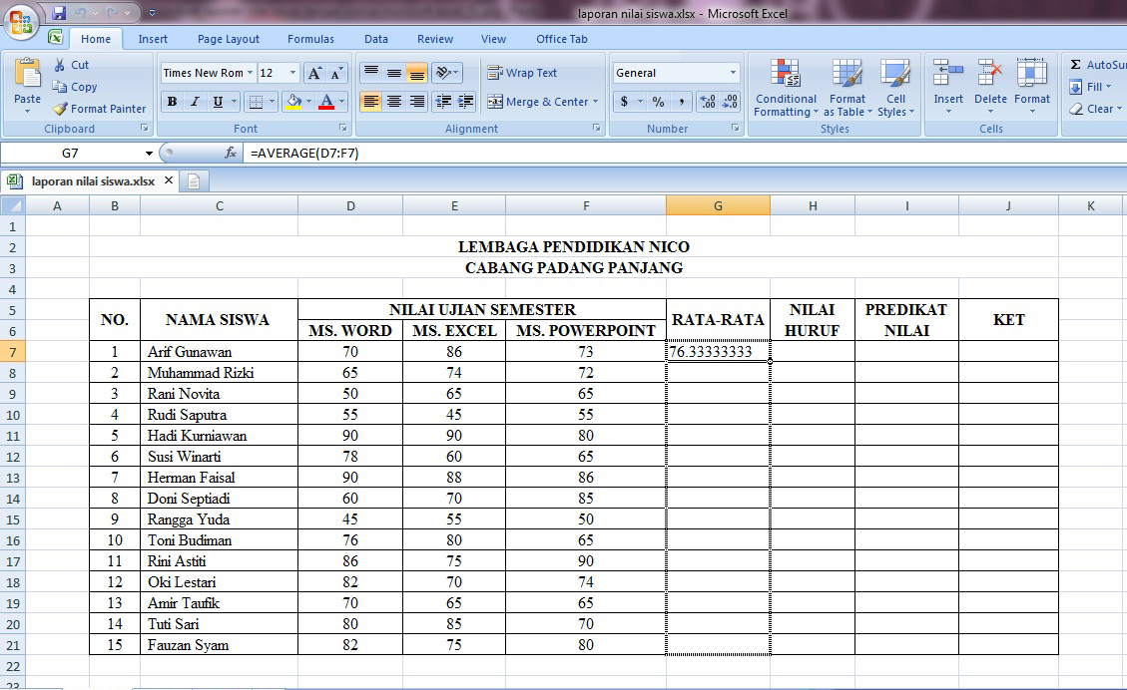Select column G header
The height and width of the screenshot is (690, 1127).
point(718,205)
